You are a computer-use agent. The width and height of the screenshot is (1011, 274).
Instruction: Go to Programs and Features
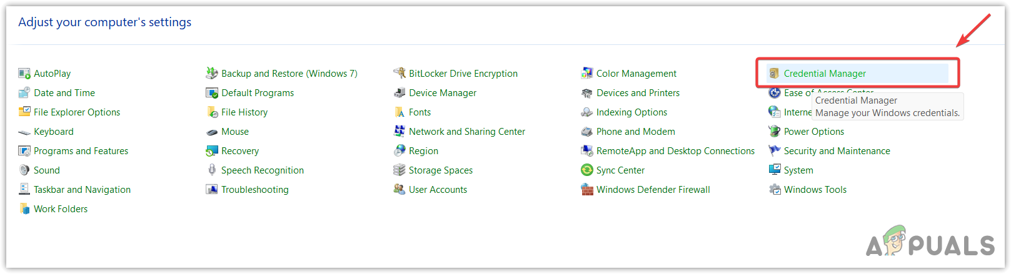click(81, 151)
